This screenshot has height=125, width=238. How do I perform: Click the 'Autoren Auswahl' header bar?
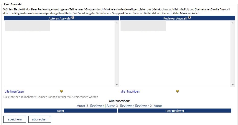coord(59,19)
